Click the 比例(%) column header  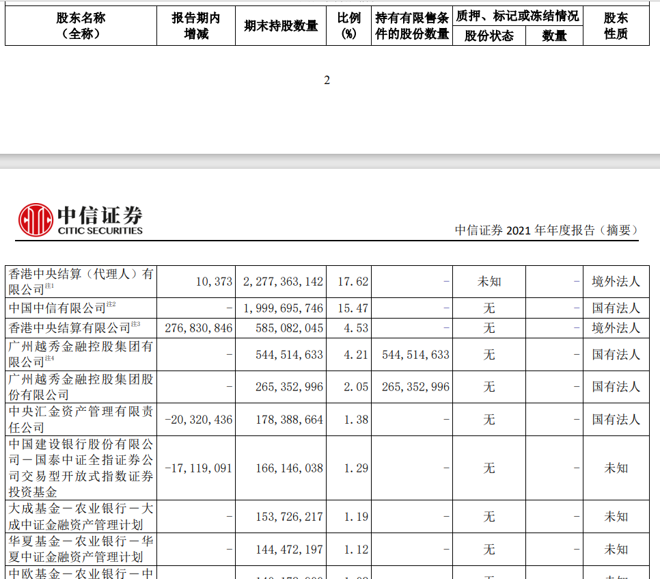349,26
